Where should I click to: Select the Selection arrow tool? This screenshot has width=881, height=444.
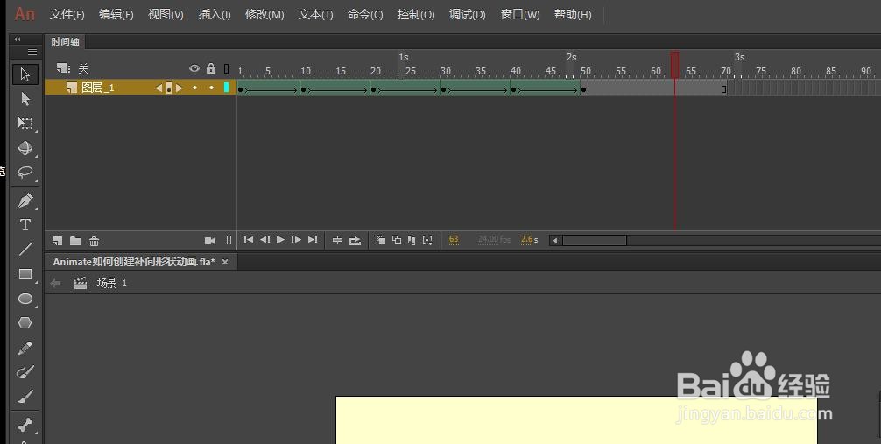[25, 74]
